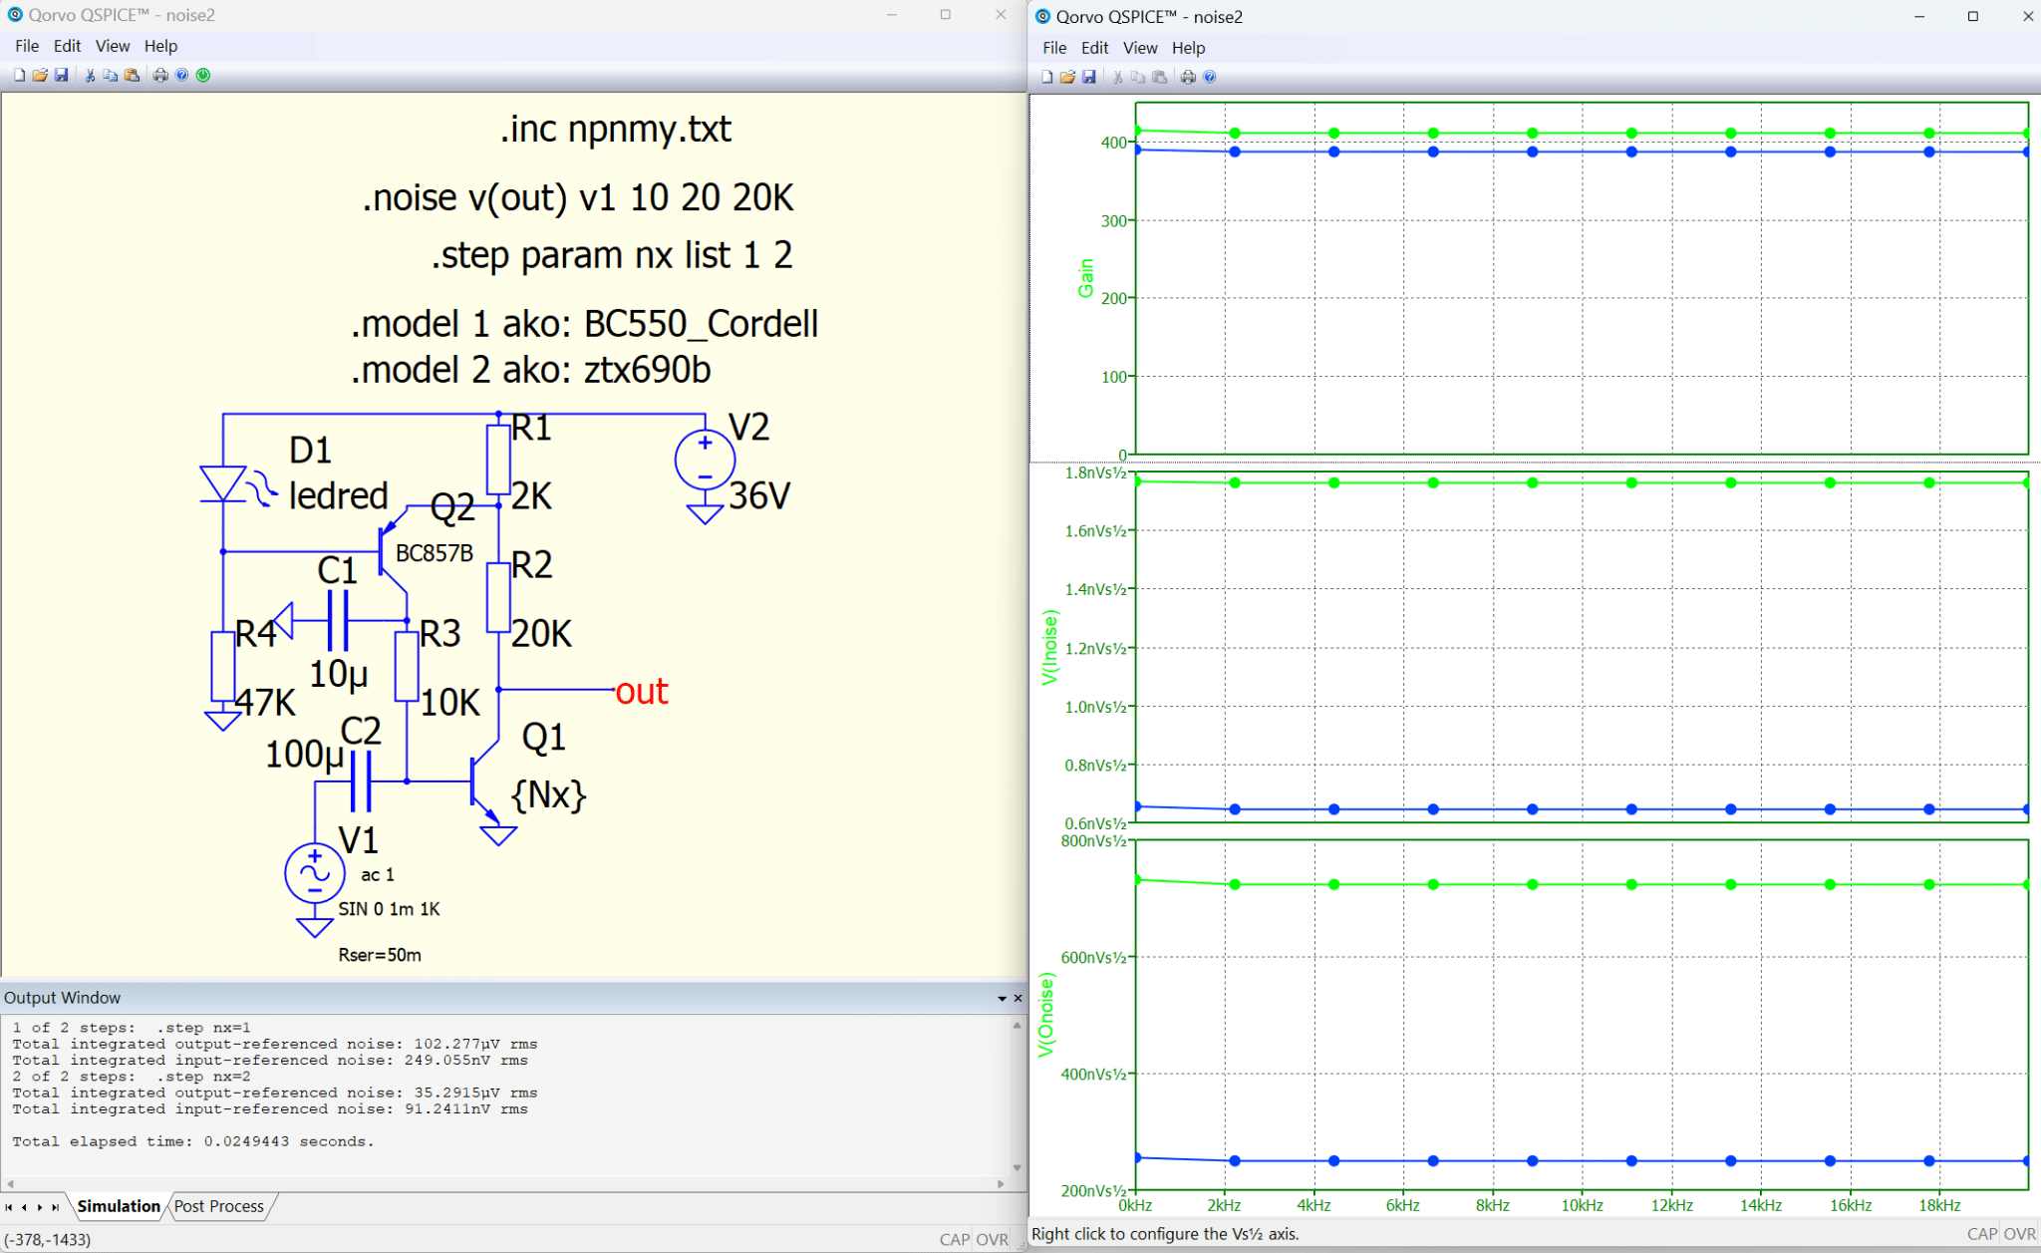Screen dimensions: 2041x1253
Task: Select .model 2 ako: ztx690b text
Action: [x=530, y=370]
